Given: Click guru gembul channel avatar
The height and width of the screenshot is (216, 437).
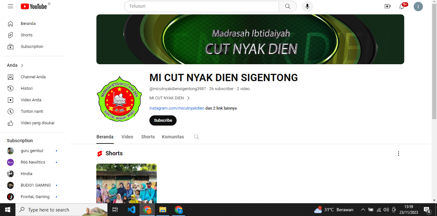Looking at the screenshot, I should coord(11,151).
